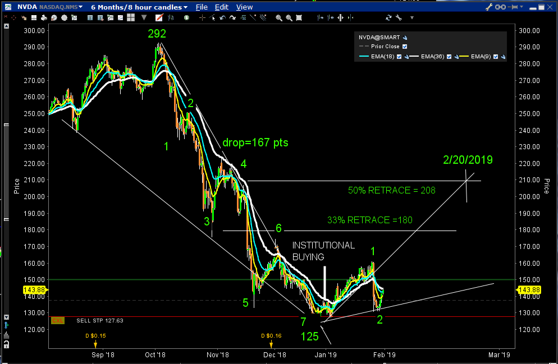Open settings wrench beside NVDA@SMART legend

405,38
